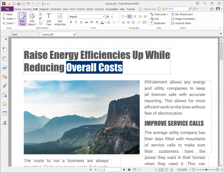224x173 pixels.
Task: Click the notification bell icon
Action: [211, 9]
